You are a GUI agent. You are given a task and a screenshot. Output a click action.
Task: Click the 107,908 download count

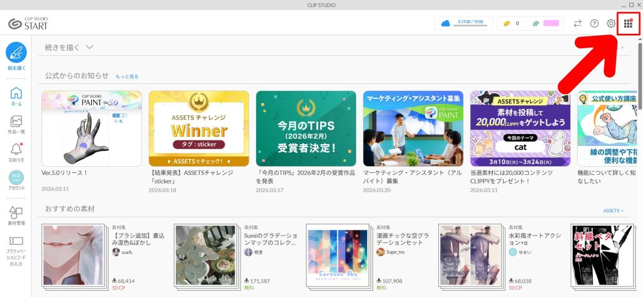[389, 281]
